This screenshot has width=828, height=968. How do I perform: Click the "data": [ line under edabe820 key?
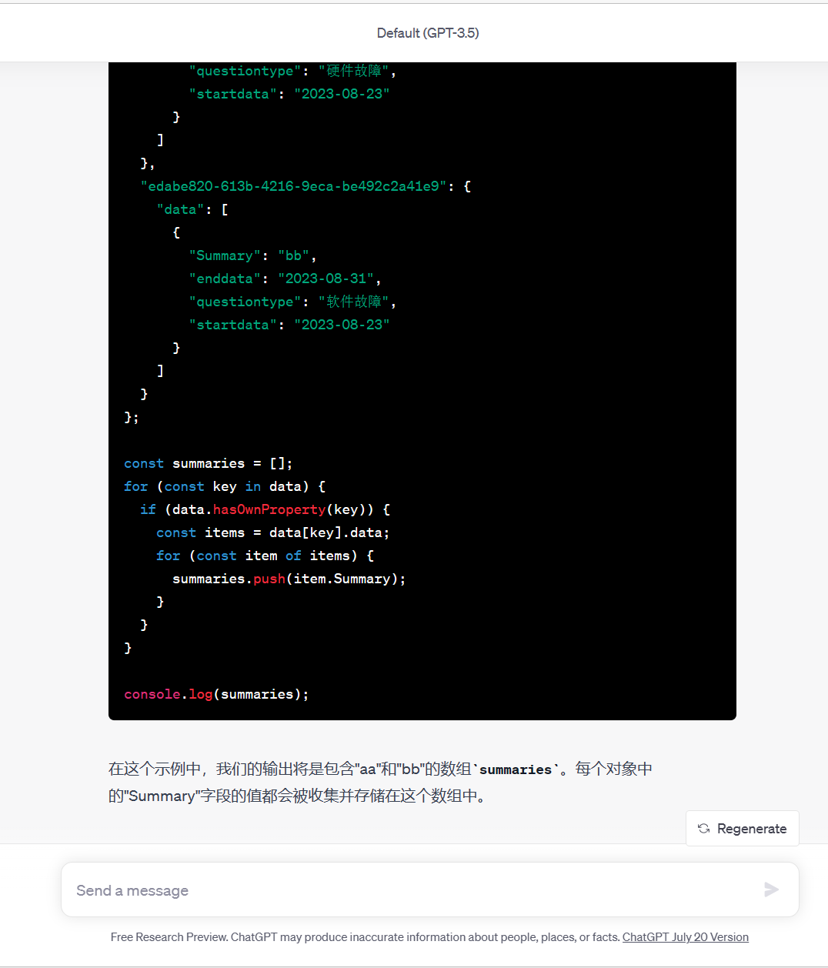tap(192, 209)
